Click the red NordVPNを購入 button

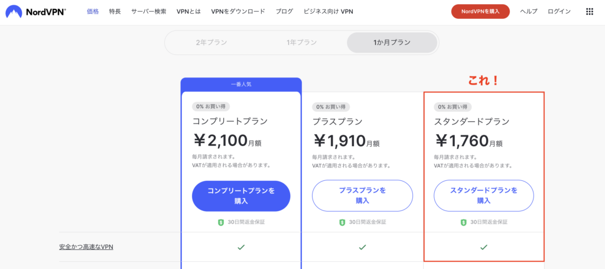coord(480,12)
